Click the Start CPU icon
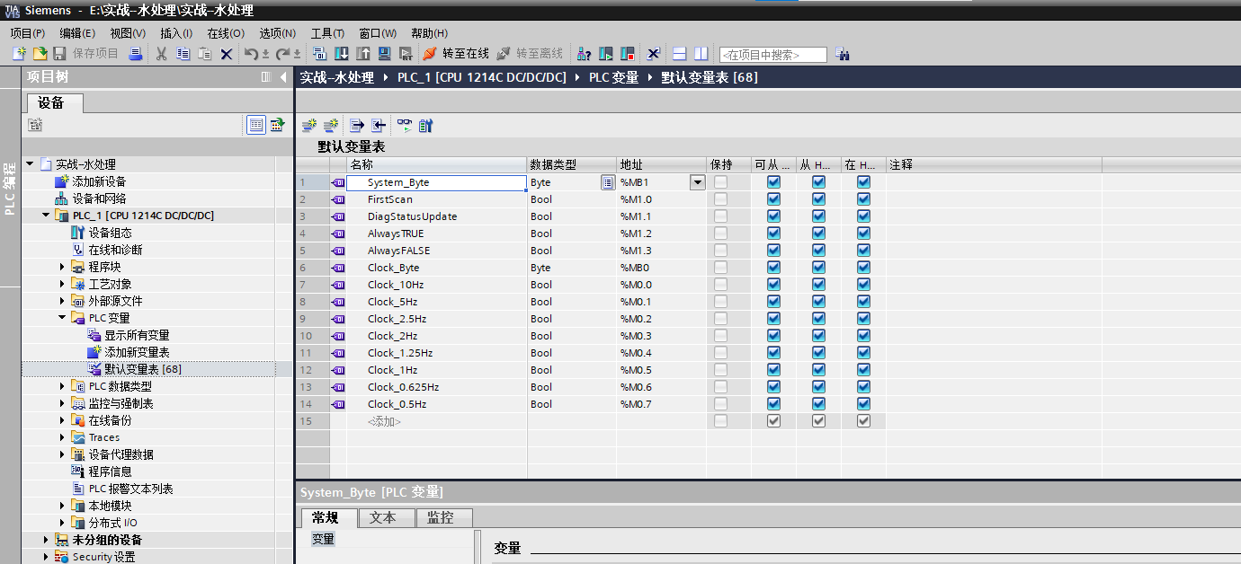 pos(606,54)
